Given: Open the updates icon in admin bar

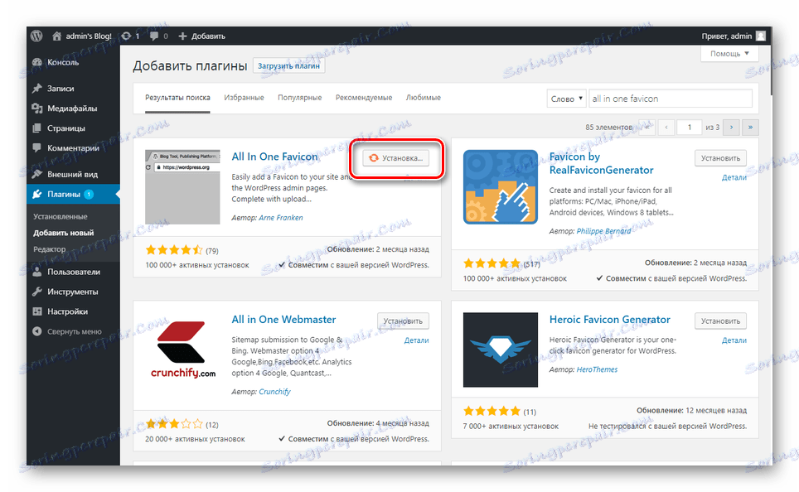Looking at the screenshot, I should click(126, 36).
